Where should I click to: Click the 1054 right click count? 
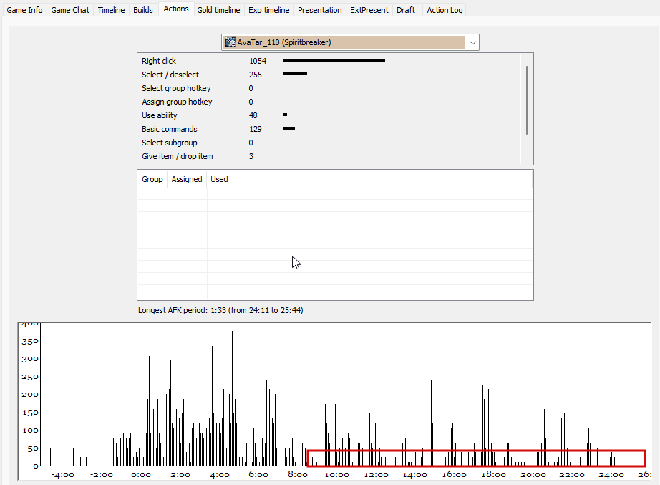click(258, 61)
